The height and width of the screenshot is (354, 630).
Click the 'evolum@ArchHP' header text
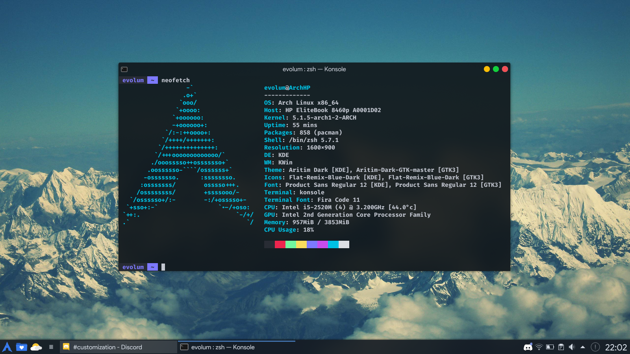[287, 88]
